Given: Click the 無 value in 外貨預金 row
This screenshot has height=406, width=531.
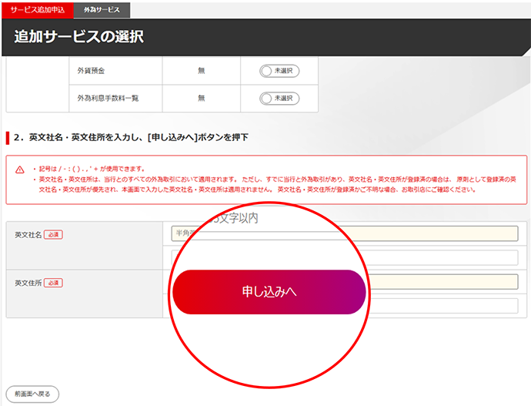Looking at the screenshot, I should 202,71.
